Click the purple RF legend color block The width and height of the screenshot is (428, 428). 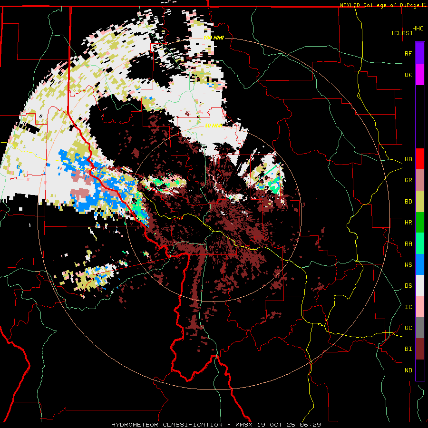(x=420, y=53)
